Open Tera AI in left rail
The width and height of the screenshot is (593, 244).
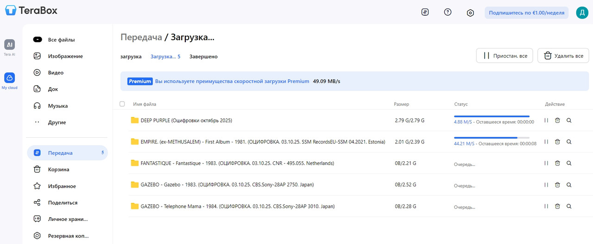tap(10, 48)
